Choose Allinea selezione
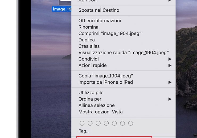 (96, 105)
